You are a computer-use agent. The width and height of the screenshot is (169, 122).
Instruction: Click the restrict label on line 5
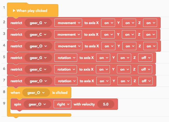[x=16, y=58]
